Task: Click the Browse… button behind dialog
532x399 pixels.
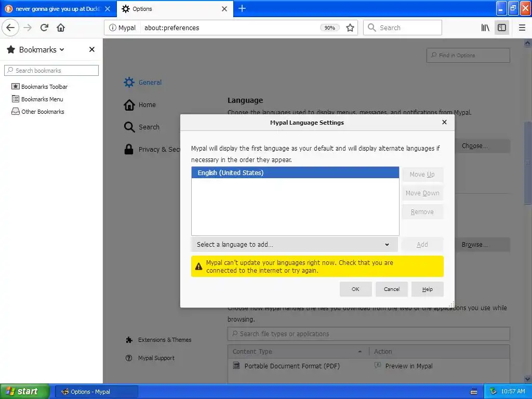Action: 482,245
